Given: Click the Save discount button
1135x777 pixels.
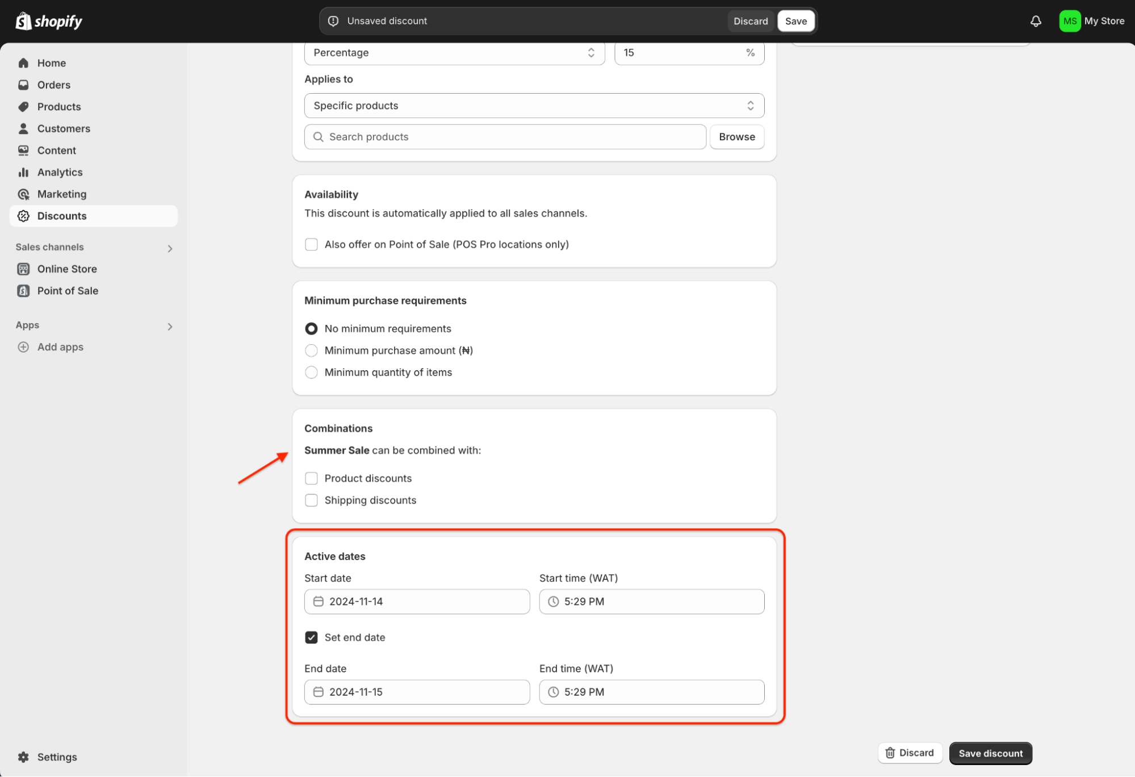Looking at the screenshot, I should tap(990, 753).
